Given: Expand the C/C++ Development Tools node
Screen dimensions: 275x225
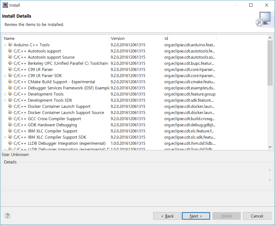Looking at the screenshot, I should click(5, 94).
